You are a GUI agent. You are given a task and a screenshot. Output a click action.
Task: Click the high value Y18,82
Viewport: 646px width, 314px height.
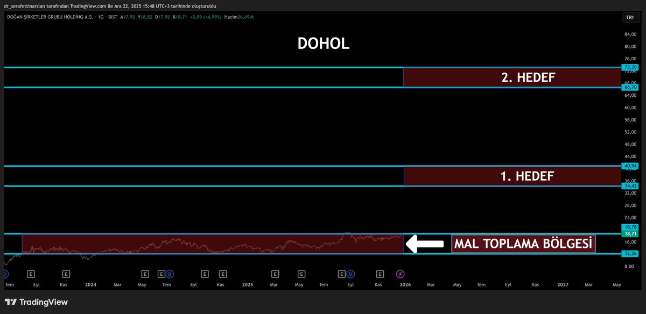pos(145,17)
